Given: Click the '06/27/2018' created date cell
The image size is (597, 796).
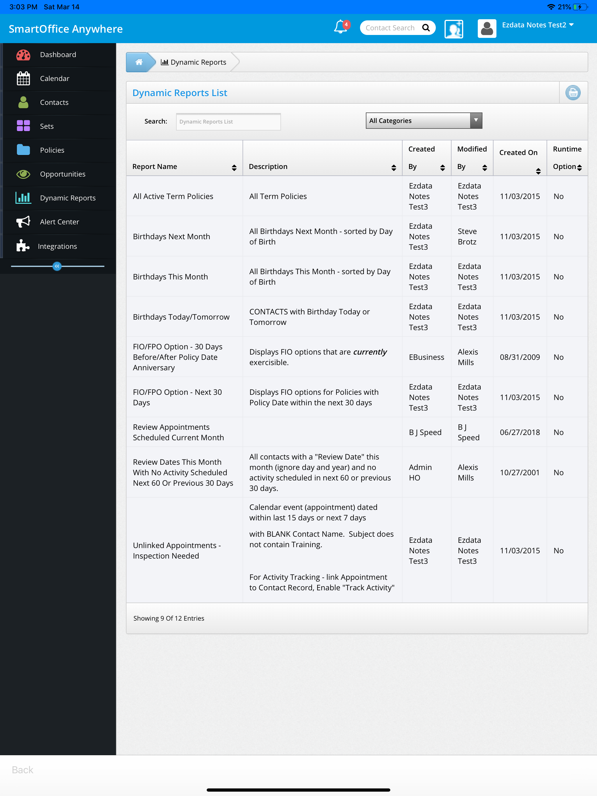Looking at the screenshot, I should [x=519, y=432].
